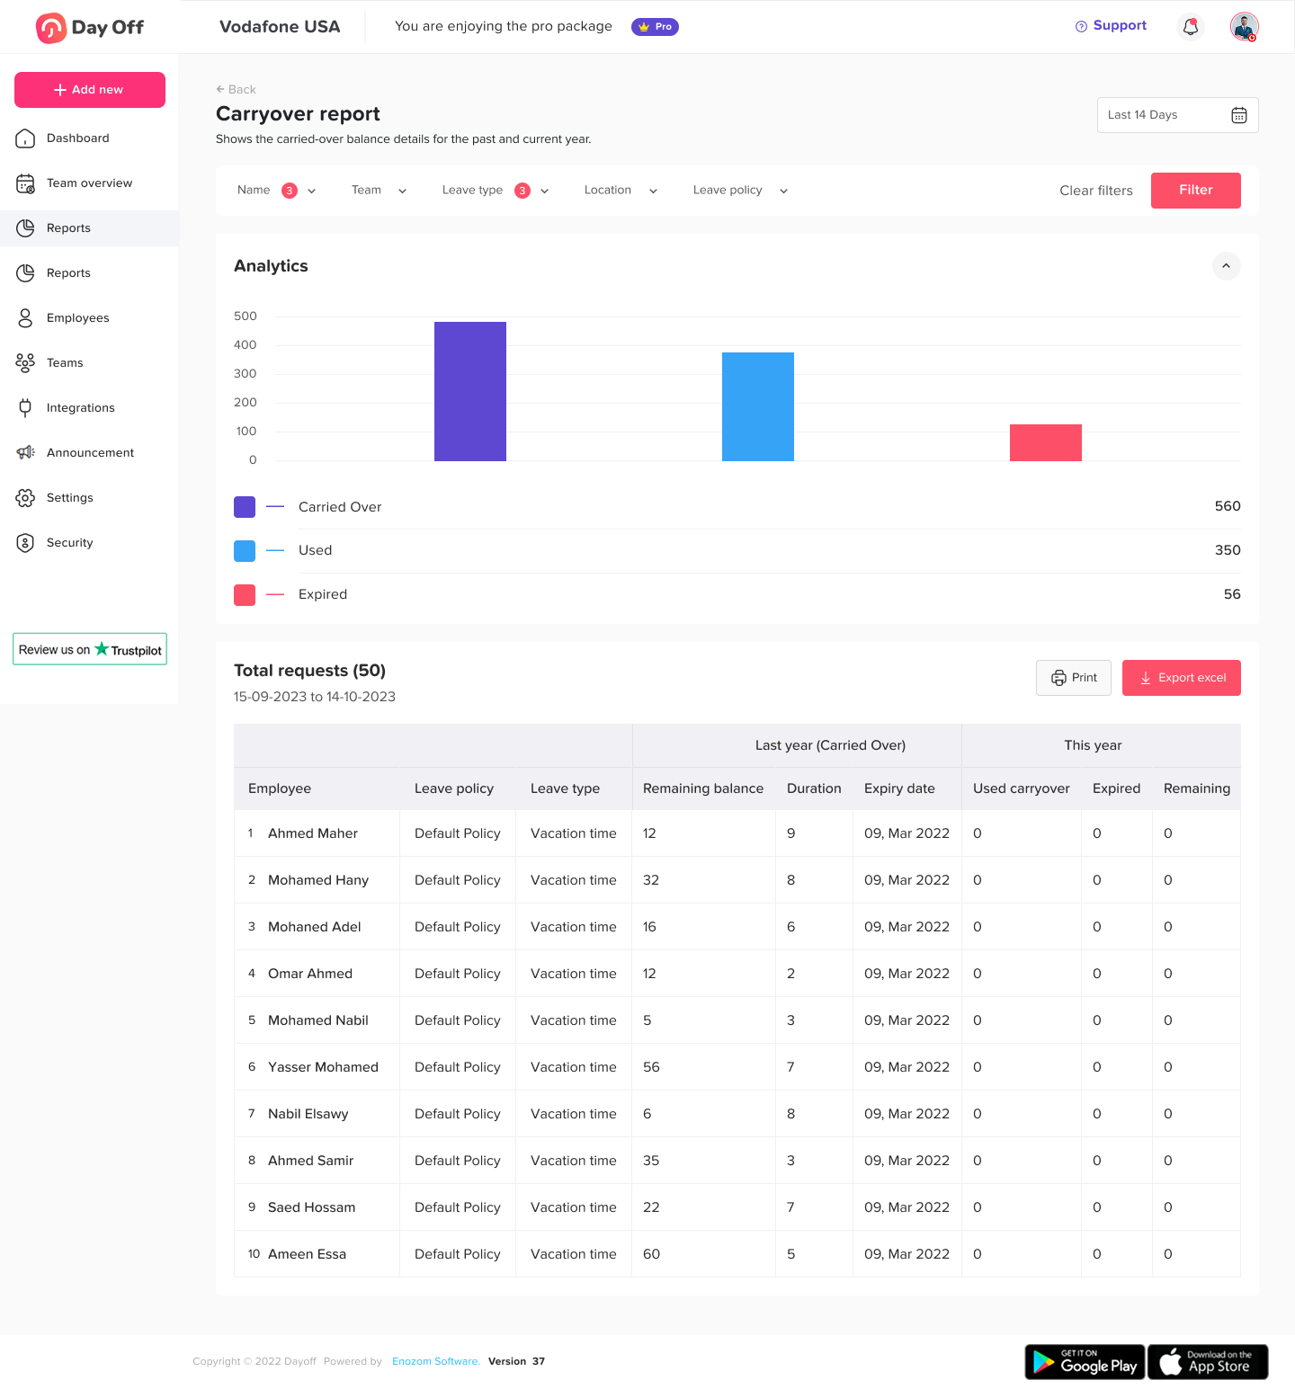Image resolution: width=1295 pixels, height=1389 pixels.
Task: Open the Settings gear in sidebar
Action: tap(25, 498)
